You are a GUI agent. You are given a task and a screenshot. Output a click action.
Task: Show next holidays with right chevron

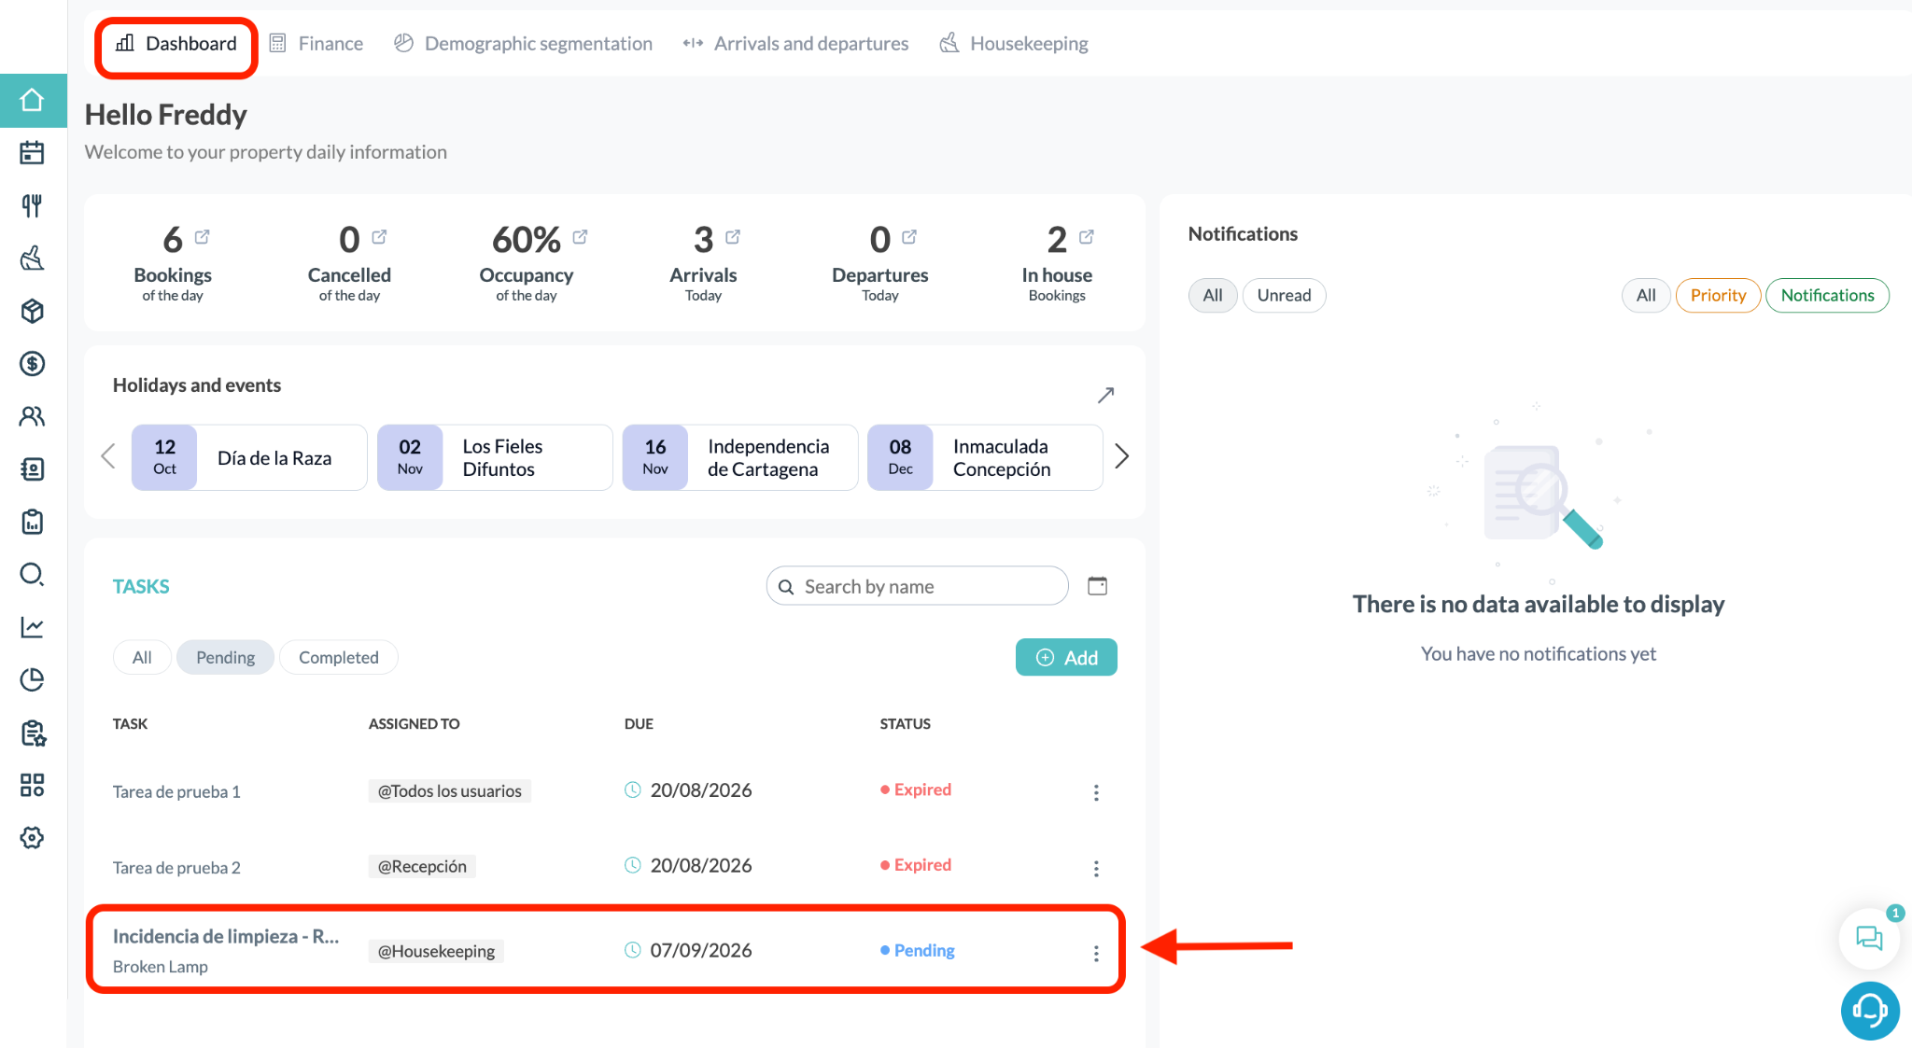click(x=1122, y=456)
